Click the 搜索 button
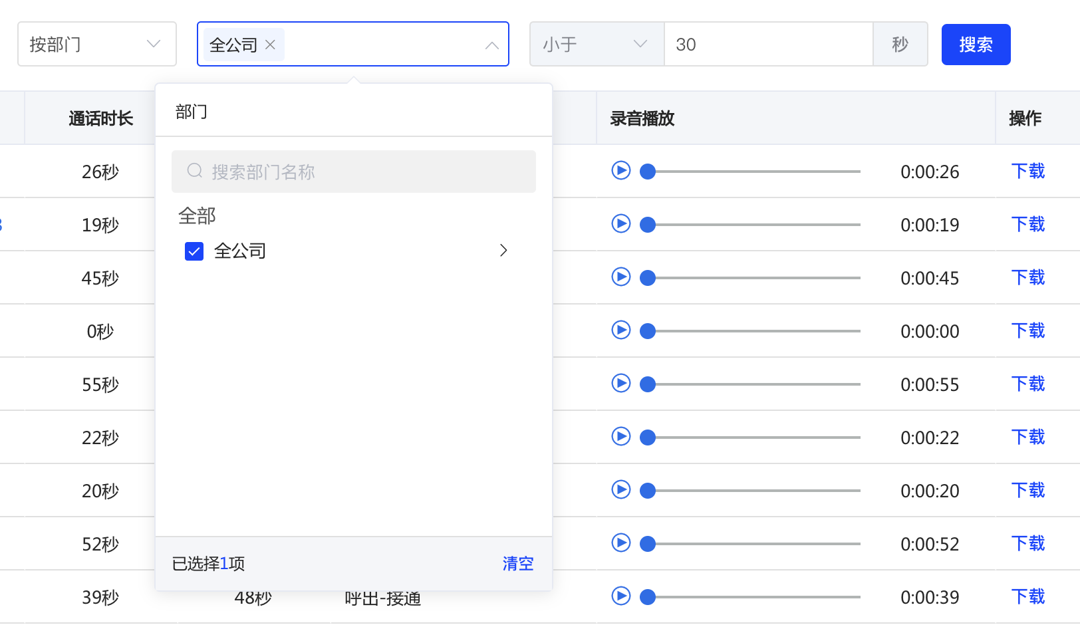The height and width of the screenshot is (625, 1080). click(976, 45)
